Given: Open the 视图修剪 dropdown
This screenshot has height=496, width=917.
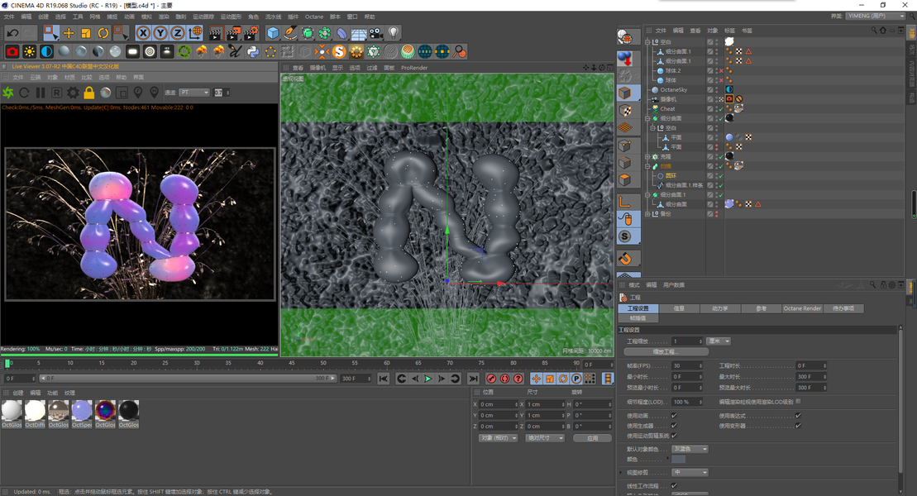Looking at the screenshot, I should click(690, 473).
